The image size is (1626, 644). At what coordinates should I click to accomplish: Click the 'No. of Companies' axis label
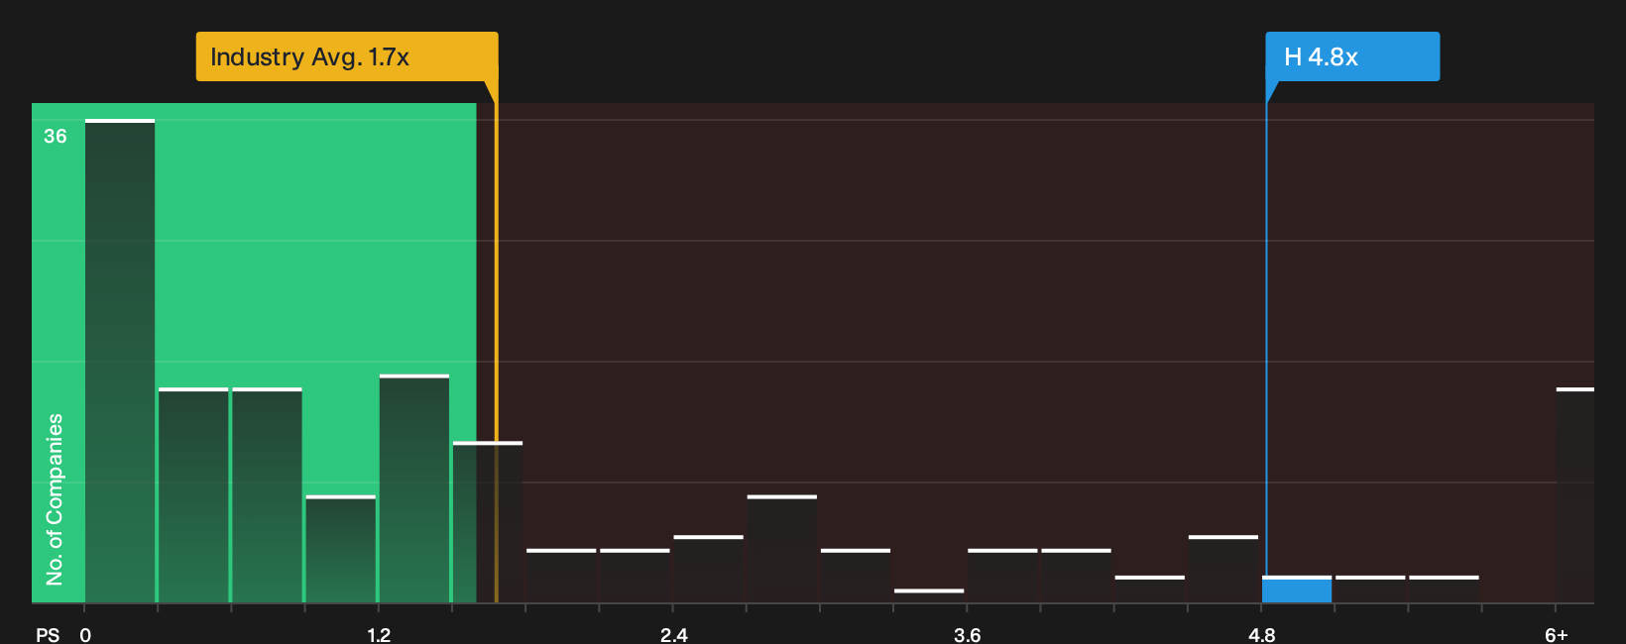click(55, 498)
